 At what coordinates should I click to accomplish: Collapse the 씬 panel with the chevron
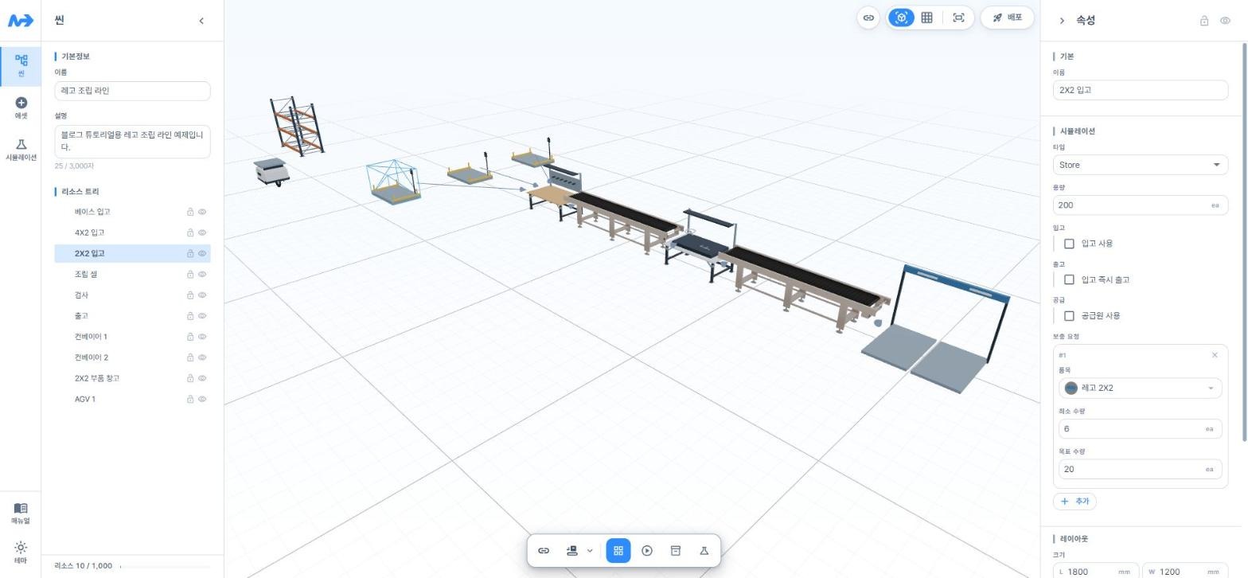point(201,21)
